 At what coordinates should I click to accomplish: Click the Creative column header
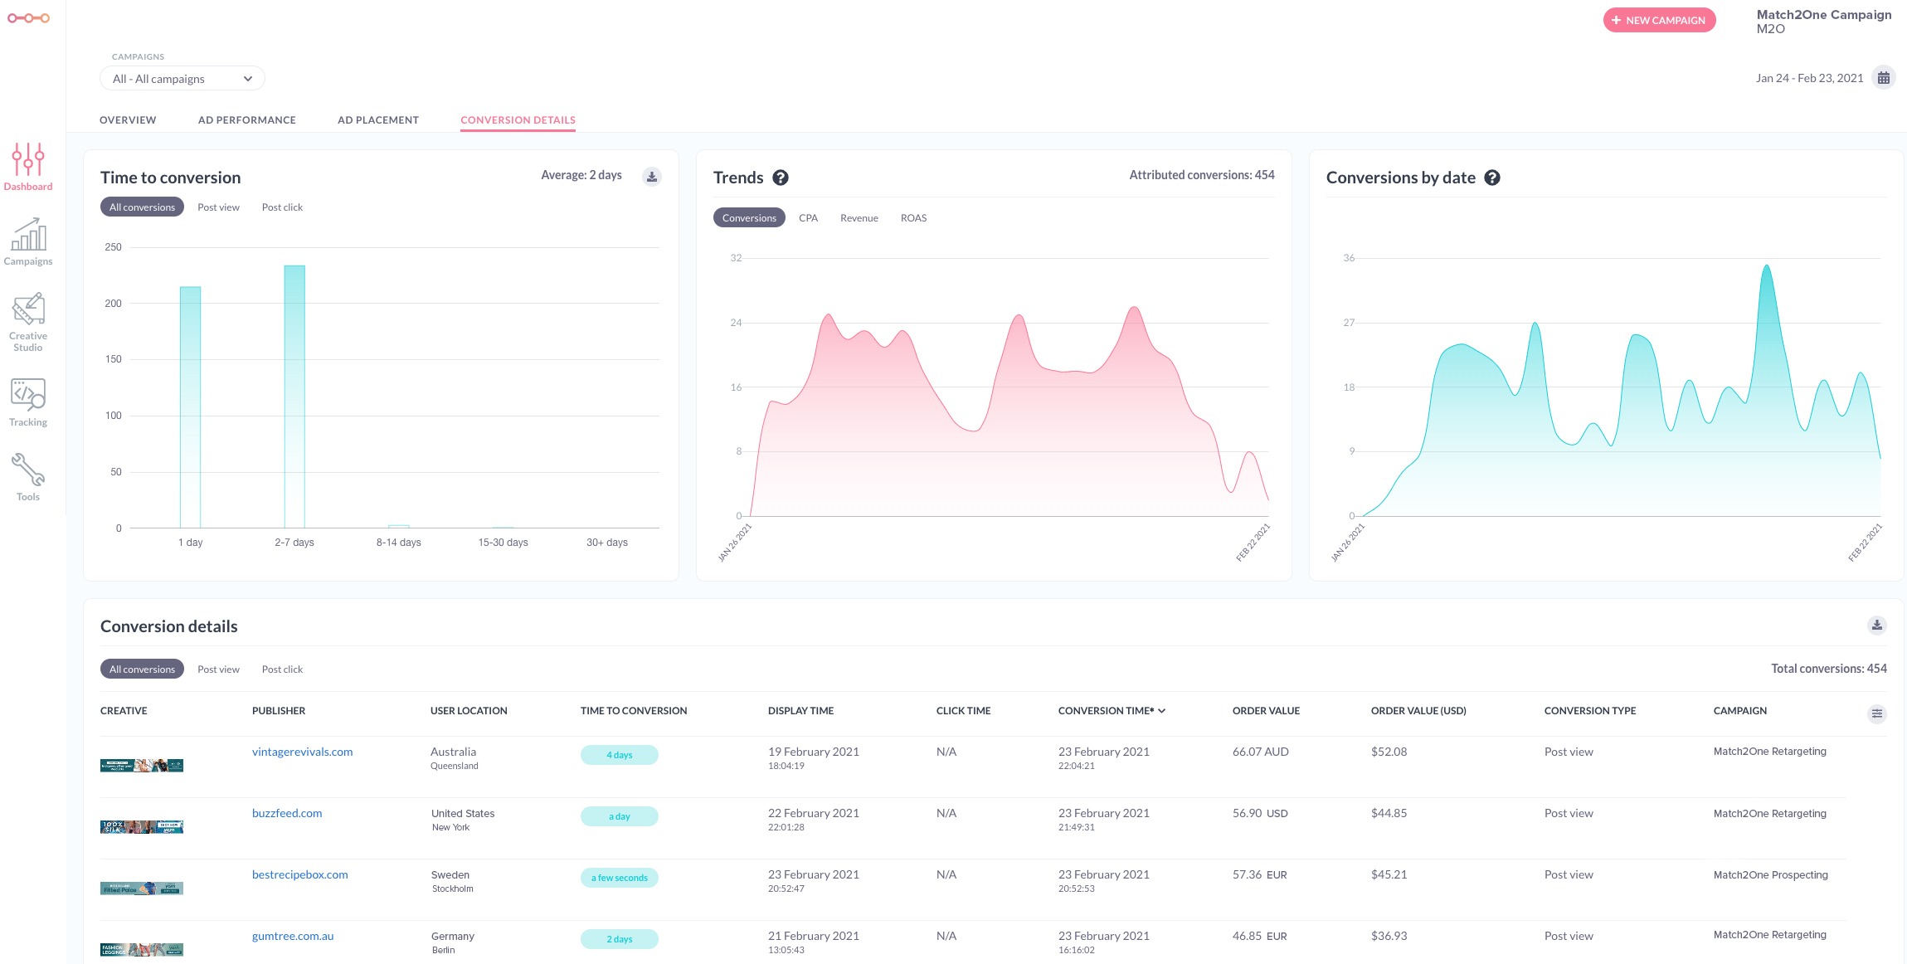point(124,711)
